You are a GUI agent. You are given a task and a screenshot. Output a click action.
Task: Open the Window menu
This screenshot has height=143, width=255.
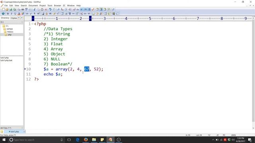(71, 6)
